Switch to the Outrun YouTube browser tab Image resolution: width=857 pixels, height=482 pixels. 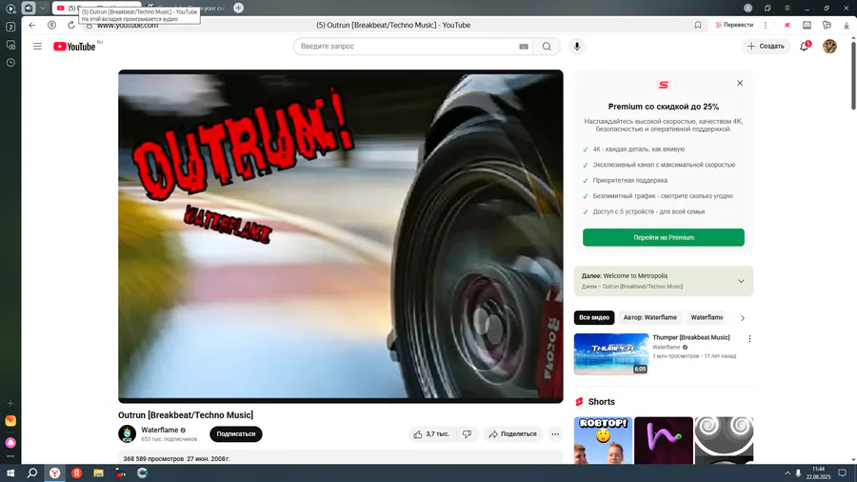tap(97, 8)
